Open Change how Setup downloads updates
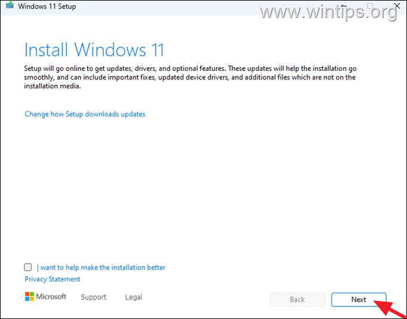407x319 pixels. click(85, 114)
